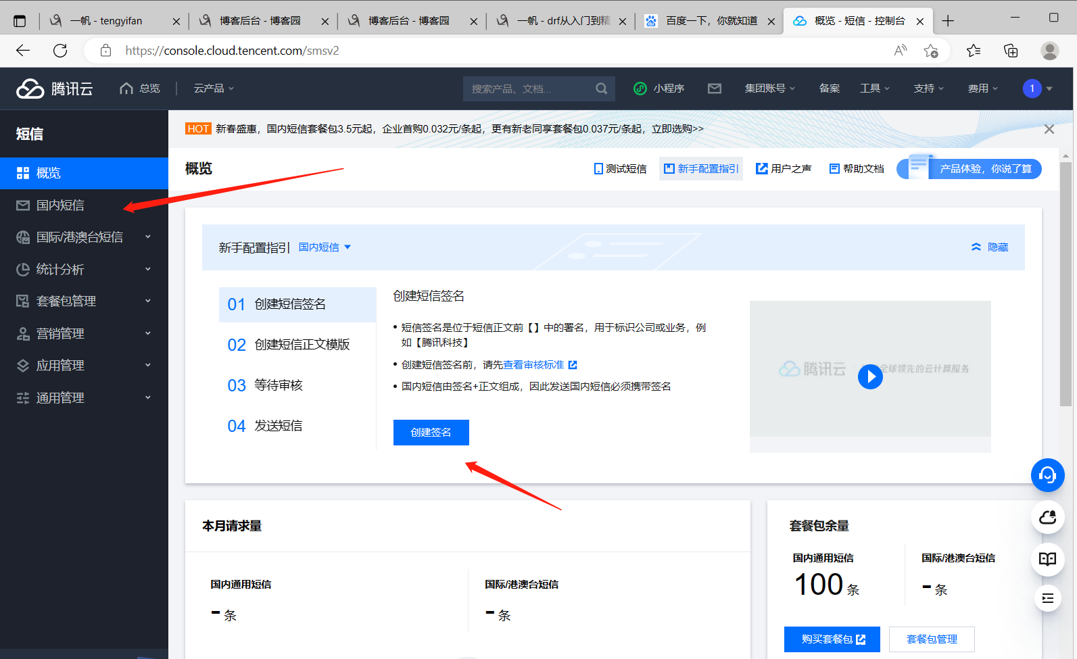Switch to the 一帆 - tengyifan tab
The image size is (1077, 659).
coord(114,21)
